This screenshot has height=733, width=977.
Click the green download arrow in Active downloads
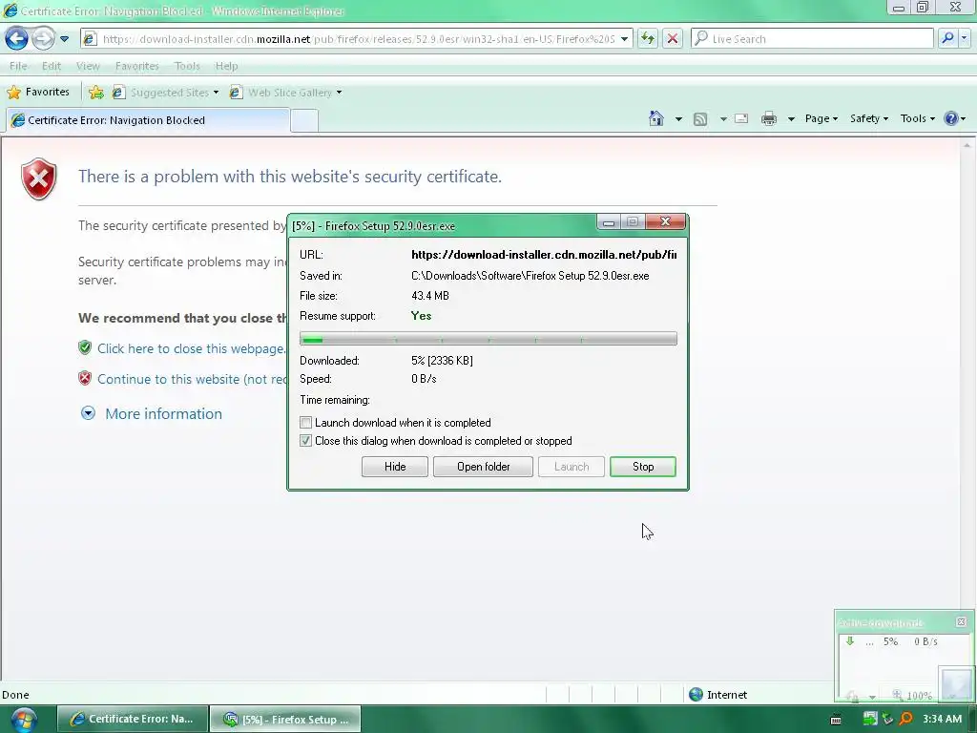click(x=849, y=641)
